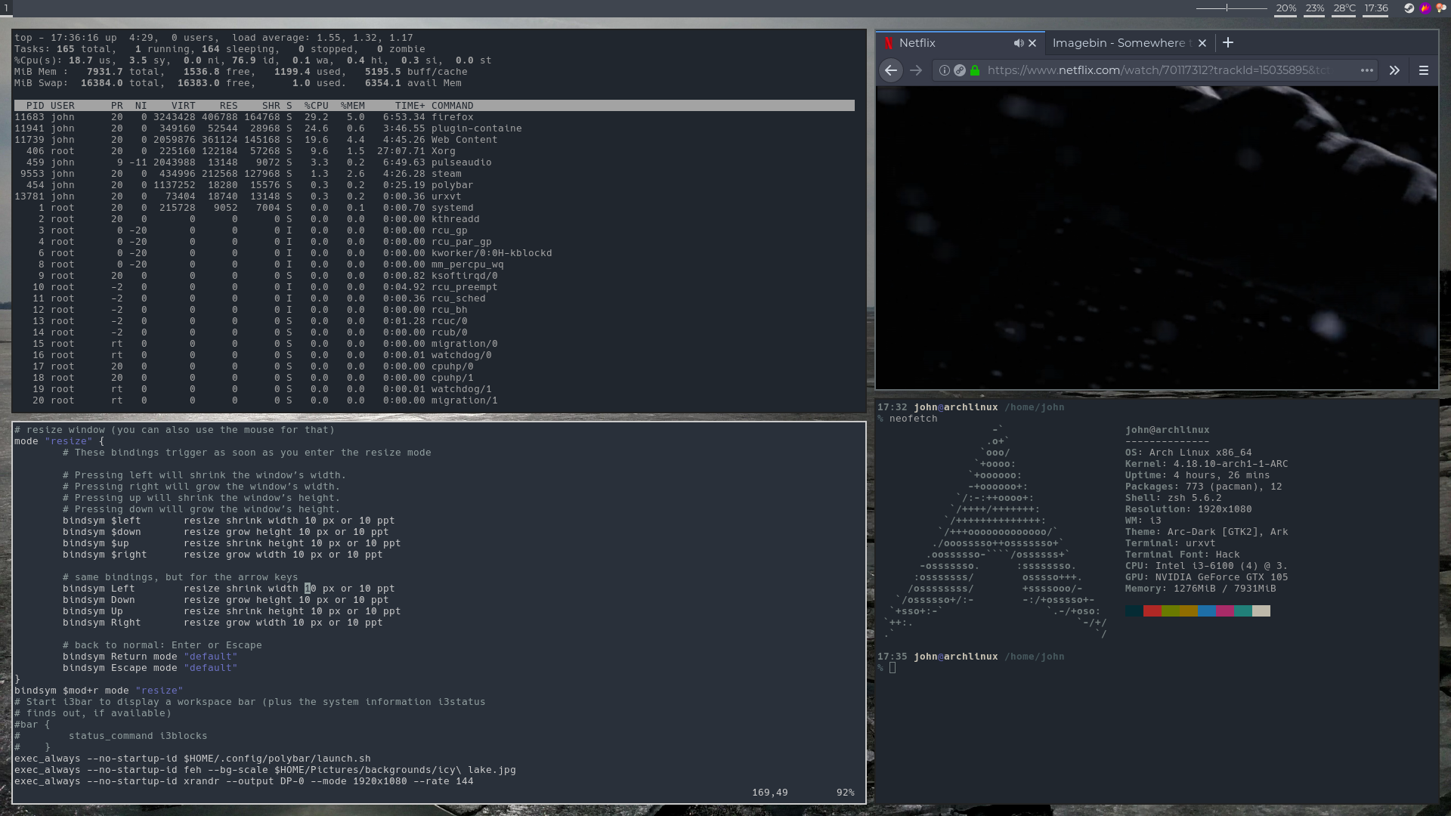
Task: Close the Netflix browser tab
Action: [1032, 43]
